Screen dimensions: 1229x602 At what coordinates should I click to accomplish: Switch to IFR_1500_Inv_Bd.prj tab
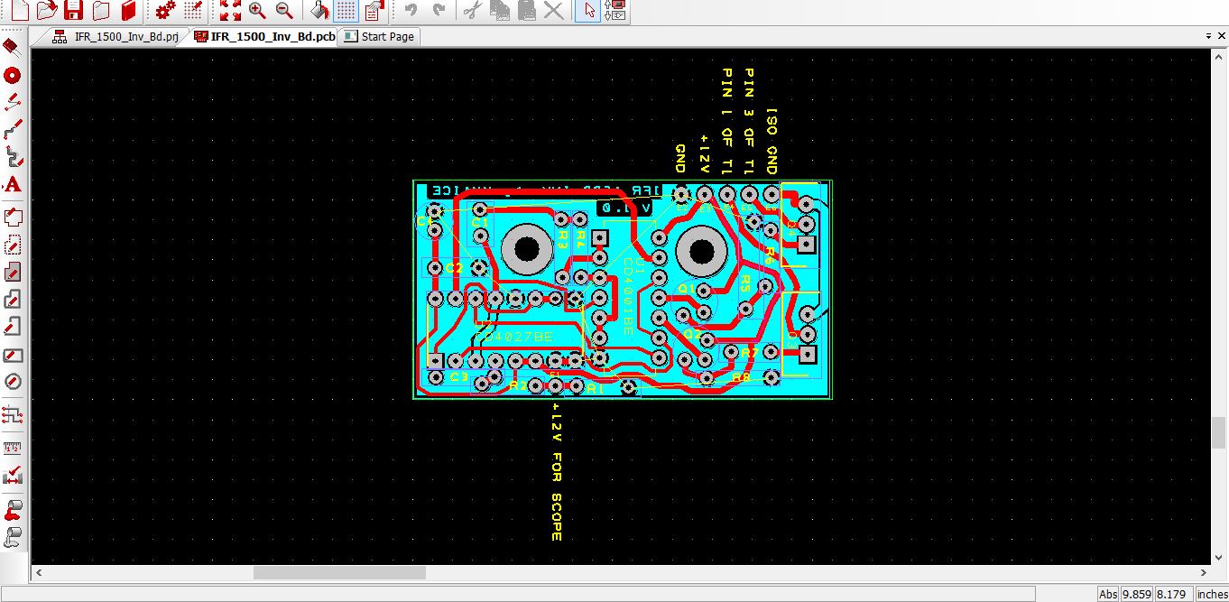[x=116, y=37]
